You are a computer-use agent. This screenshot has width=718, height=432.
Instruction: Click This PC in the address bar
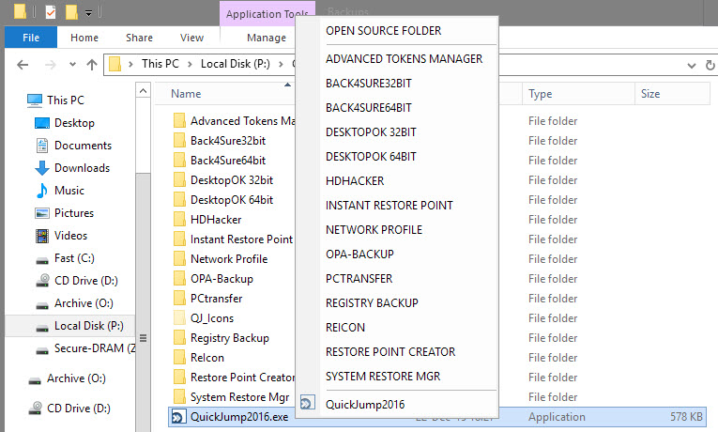(160, 64)
